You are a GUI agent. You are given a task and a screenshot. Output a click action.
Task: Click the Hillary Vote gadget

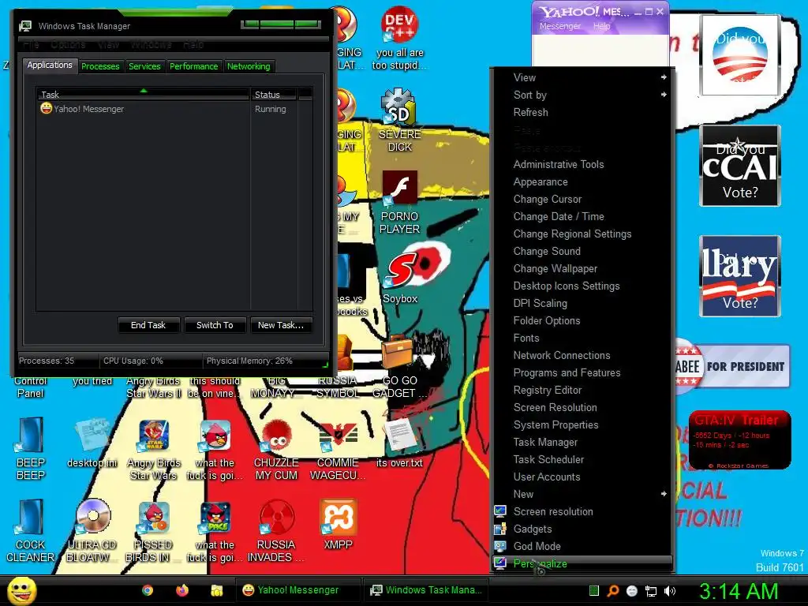point(740,275)
